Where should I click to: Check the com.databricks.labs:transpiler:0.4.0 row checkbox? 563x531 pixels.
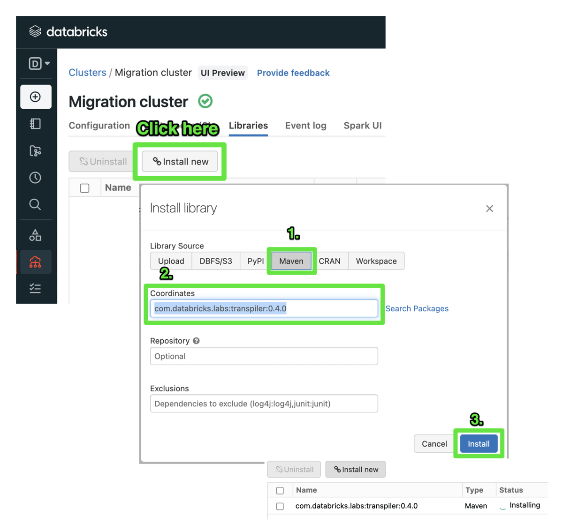point(280,506)
